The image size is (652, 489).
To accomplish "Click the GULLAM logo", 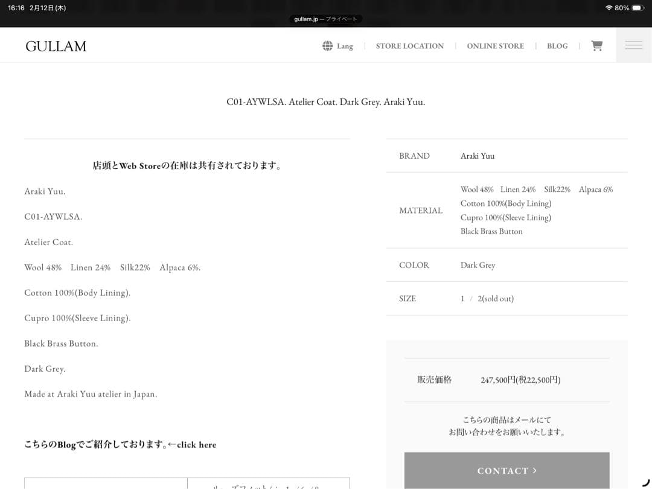I will click(x=56, y=46).
